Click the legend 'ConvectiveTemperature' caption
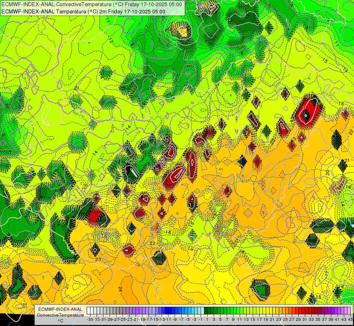 click(x=60, y=315)
